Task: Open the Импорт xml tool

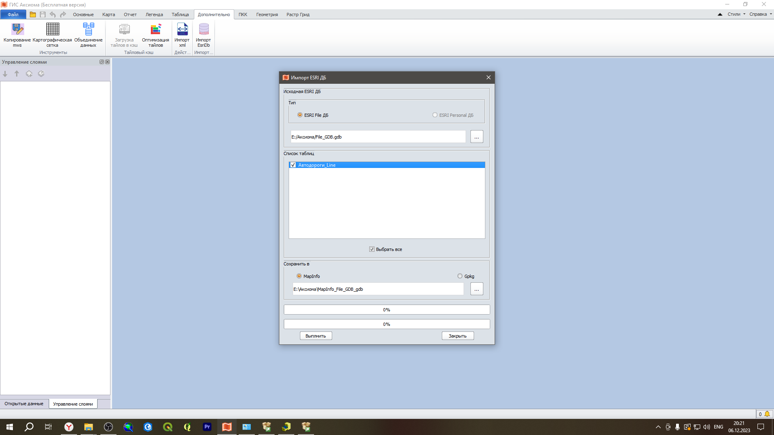Action: [x=182, y=29]
